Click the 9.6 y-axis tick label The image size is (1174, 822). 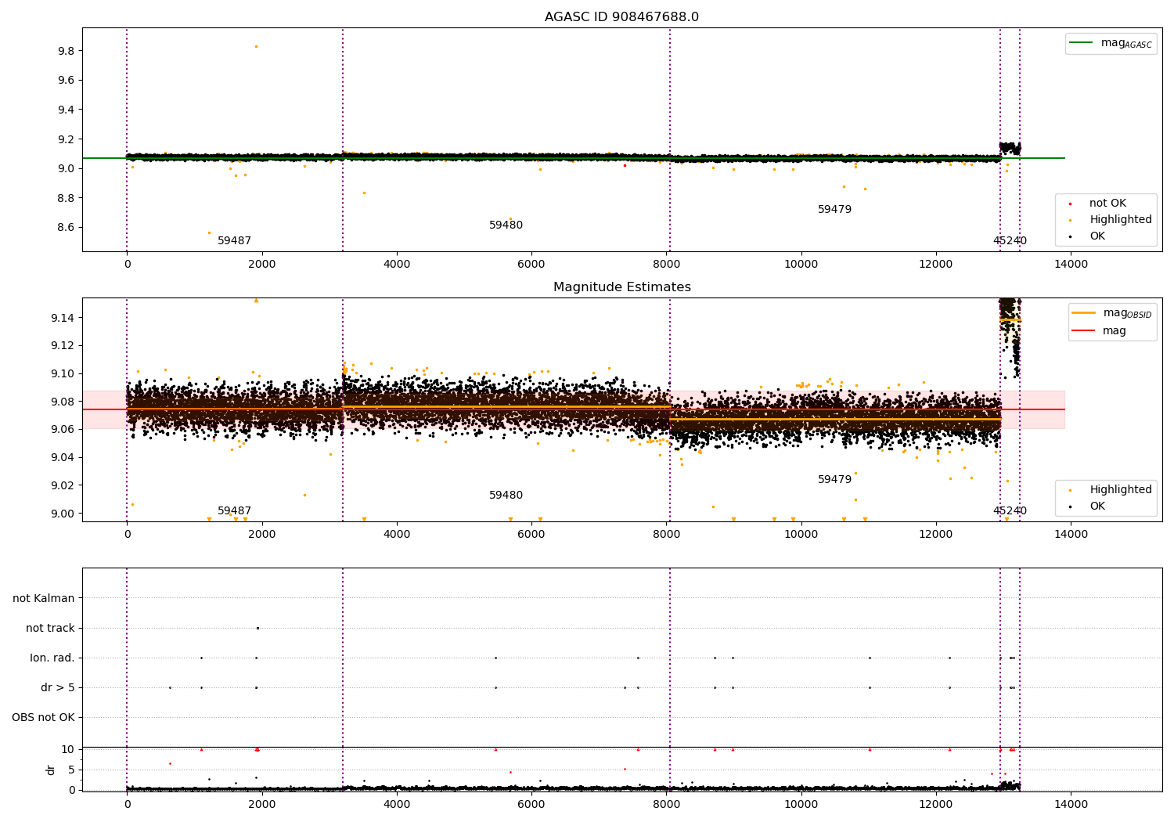(x=65, y=81)
